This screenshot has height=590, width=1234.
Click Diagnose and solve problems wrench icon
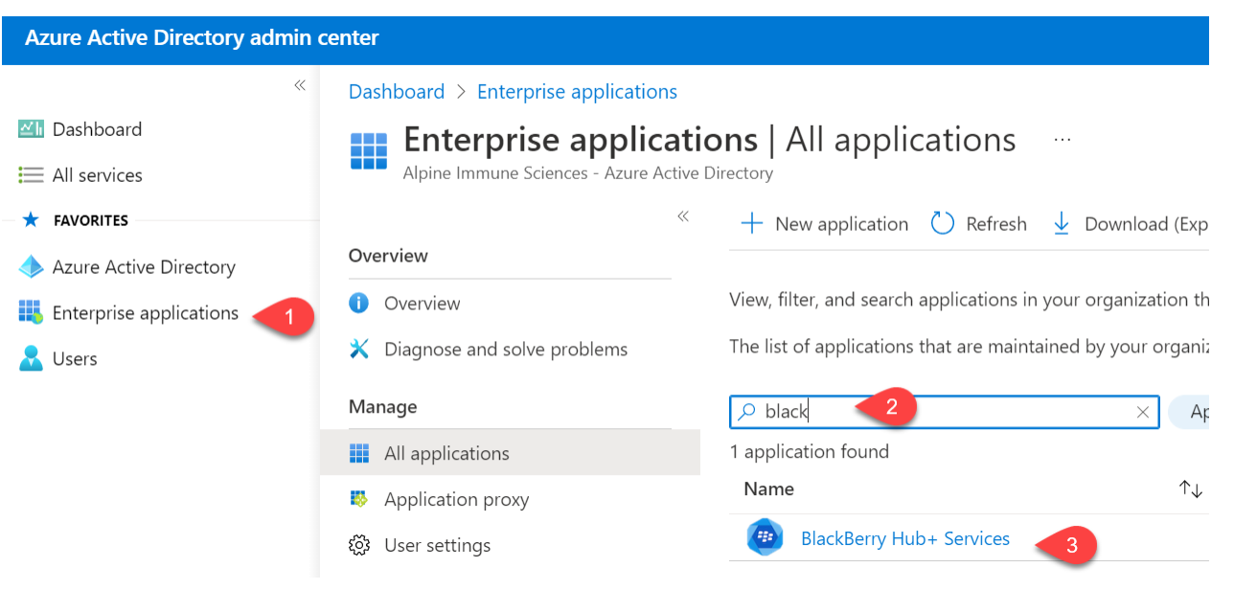(359, 349)
